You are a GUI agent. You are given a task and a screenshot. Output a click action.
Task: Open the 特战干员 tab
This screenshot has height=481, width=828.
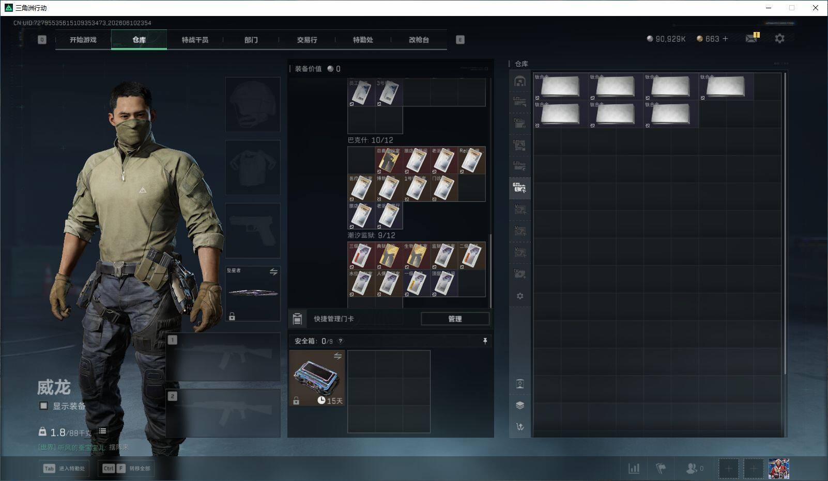[195, 40]
